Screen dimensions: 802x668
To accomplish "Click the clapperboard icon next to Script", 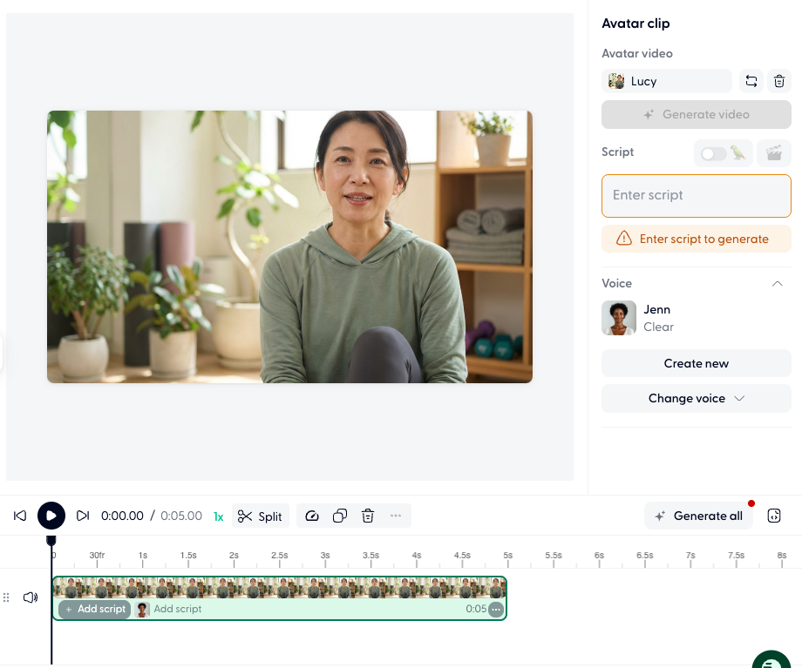I will 773,153.
